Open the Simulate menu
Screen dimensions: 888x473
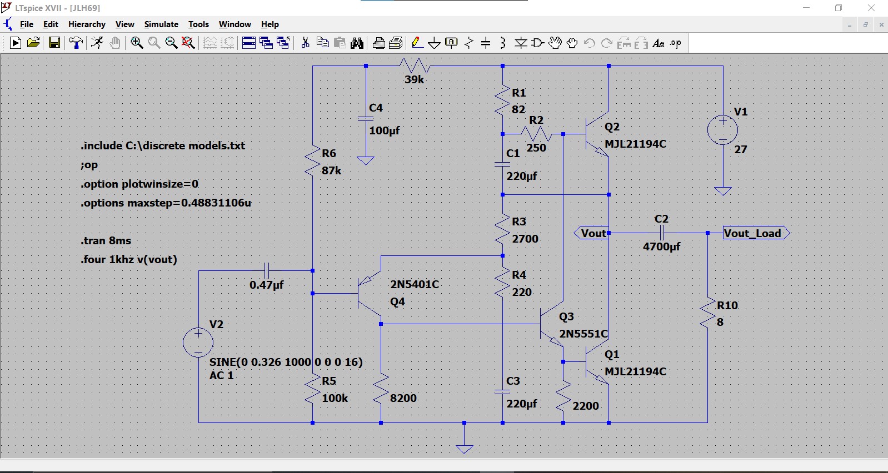(x=161, y=24)
